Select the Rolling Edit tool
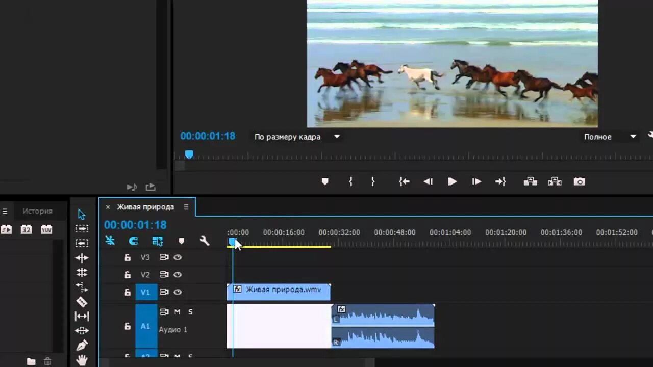This screenshot has width=653, height=367. [82, 272]
